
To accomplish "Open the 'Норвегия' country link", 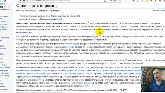I will point(21,74).
